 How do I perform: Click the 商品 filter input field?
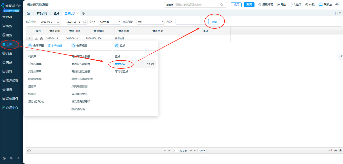tap(190, 22)
